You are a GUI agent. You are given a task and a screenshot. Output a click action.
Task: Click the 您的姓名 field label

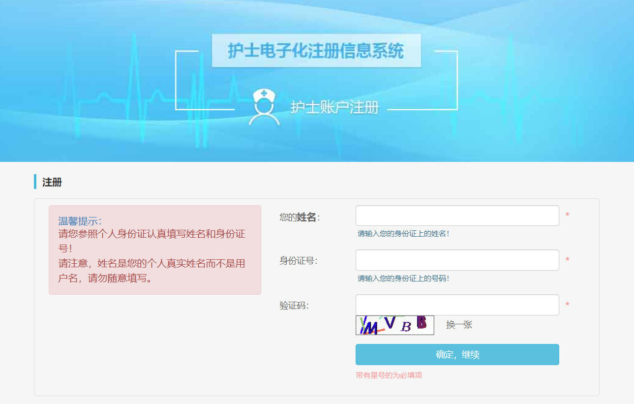(x=299, y=217)
